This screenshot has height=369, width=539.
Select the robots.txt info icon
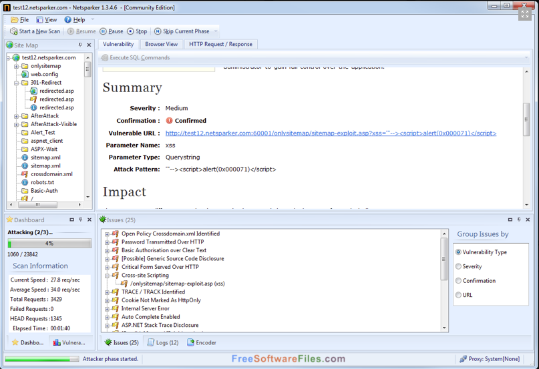[25, 182]
